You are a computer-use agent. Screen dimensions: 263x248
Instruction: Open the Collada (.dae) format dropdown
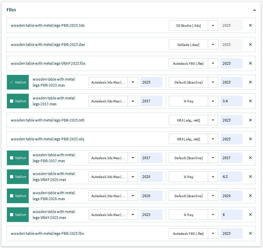click(x=213, y=45)
